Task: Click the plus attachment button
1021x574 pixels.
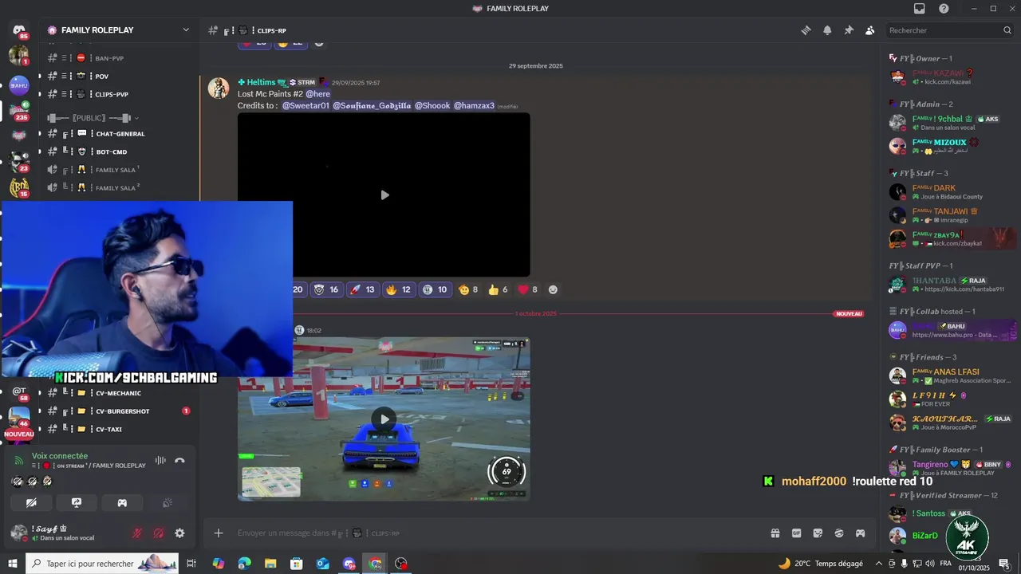Action: [x=219, y=533]
